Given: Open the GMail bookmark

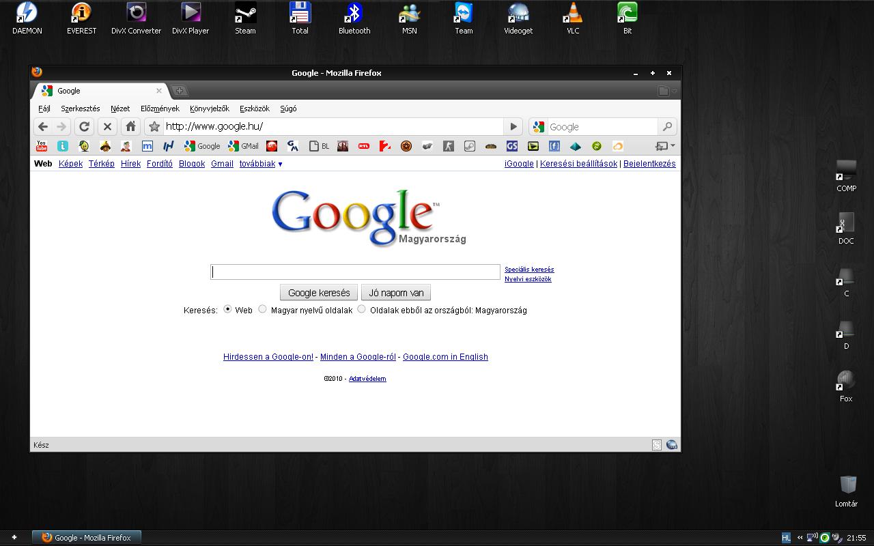Looking at the screenshot, I should [244, 146].
